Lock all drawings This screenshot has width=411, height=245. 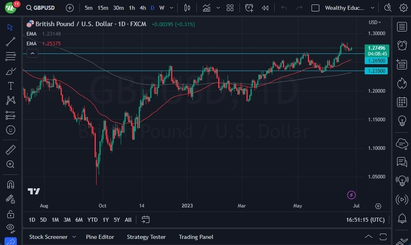coord(10,214)
